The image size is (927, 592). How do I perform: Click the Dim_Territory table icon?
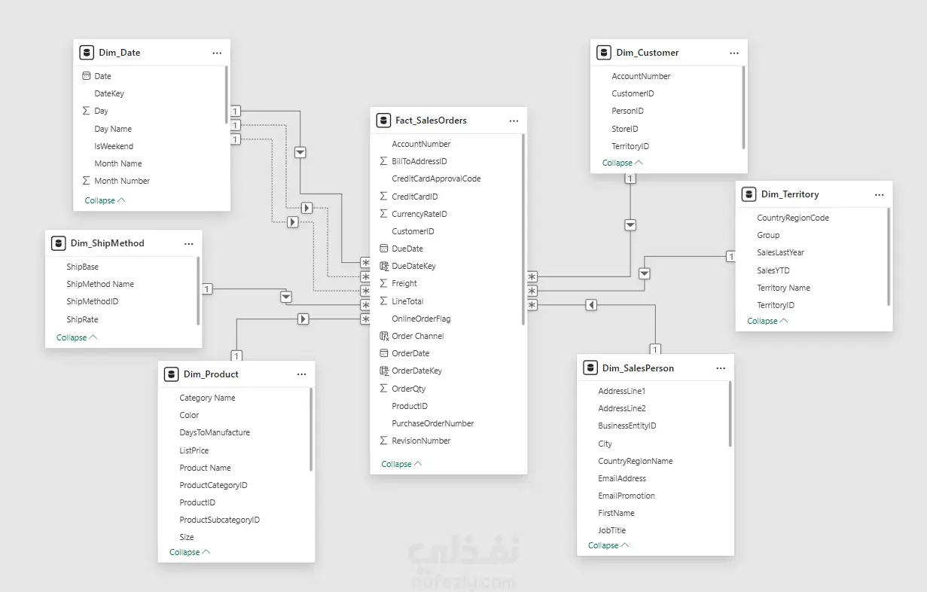(749, 194)
